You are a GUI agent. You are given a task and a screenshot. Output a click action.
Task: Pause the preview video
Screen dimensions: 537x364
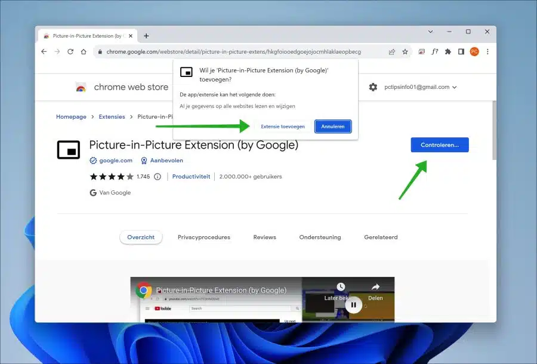coord(353,304)
